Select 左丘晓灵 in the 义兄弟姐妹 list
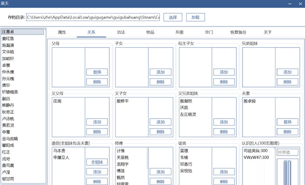 (x=188, y=114)
